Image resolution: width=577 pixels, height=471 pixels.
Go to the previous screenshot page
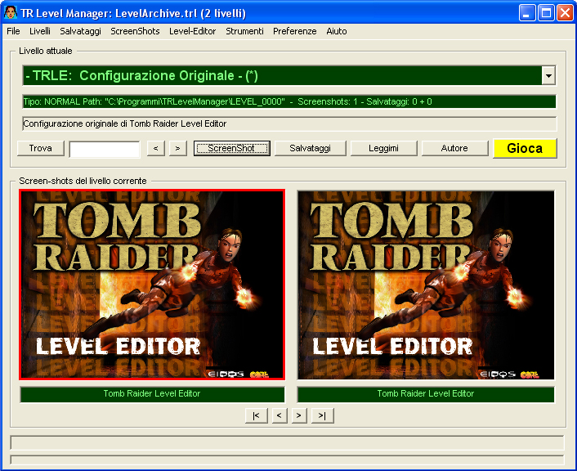pos(280,415)
